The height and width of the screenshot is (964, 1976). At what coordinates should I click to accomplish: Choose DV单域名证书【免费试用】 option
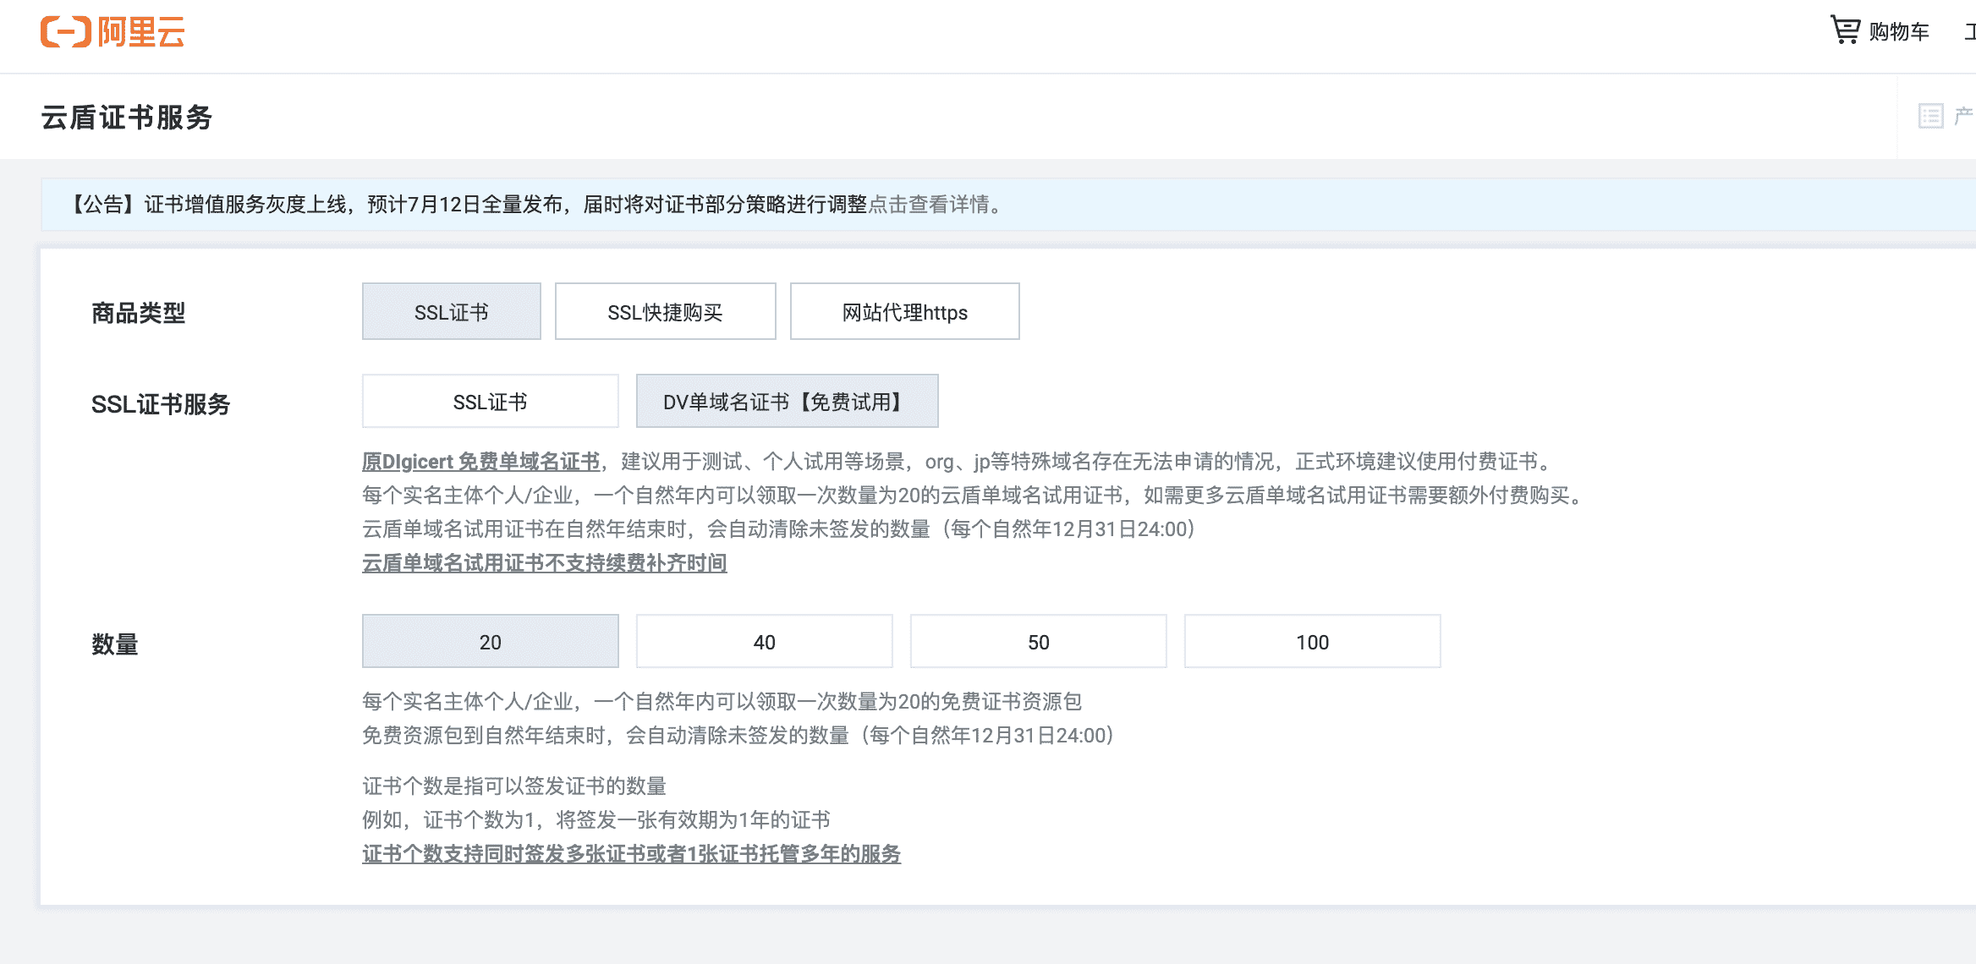click(788, 402)
